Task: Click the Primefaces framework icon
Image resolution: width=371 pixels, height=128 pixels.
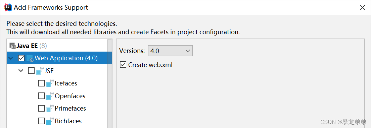Action: coord(50,109)
